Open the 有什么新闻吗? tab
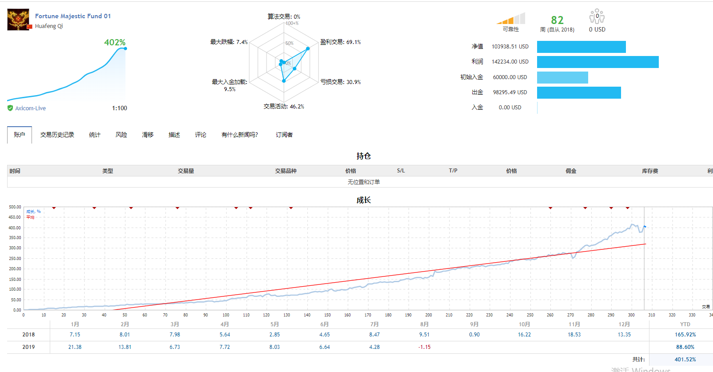Viewport: 713px width, 372px height. pos(240,135)
